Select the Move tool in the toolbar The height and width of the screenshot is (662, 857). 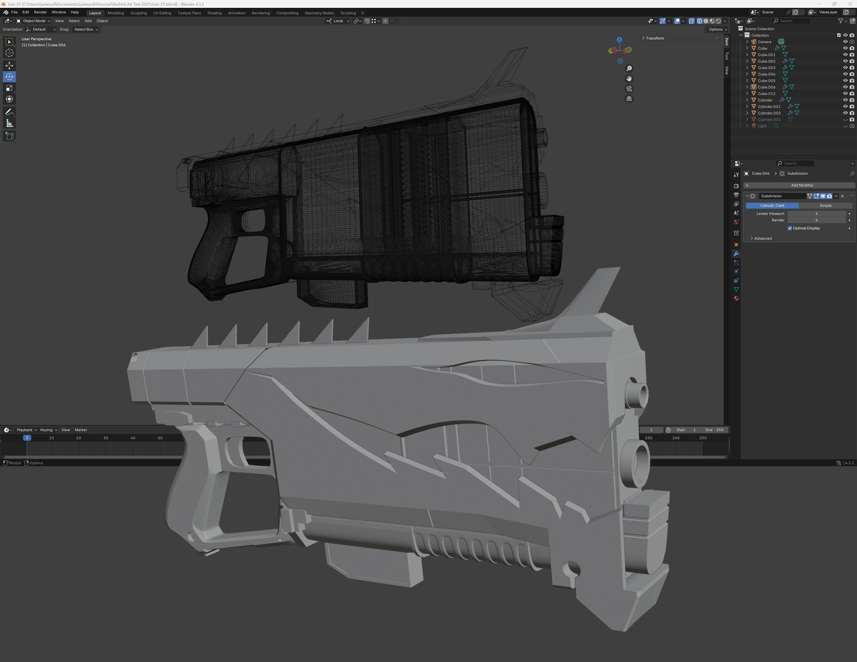click(x=9, y=65)
